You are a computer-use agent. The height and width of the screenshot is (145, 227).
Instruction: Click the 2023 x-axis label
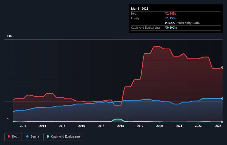[218, 126]
